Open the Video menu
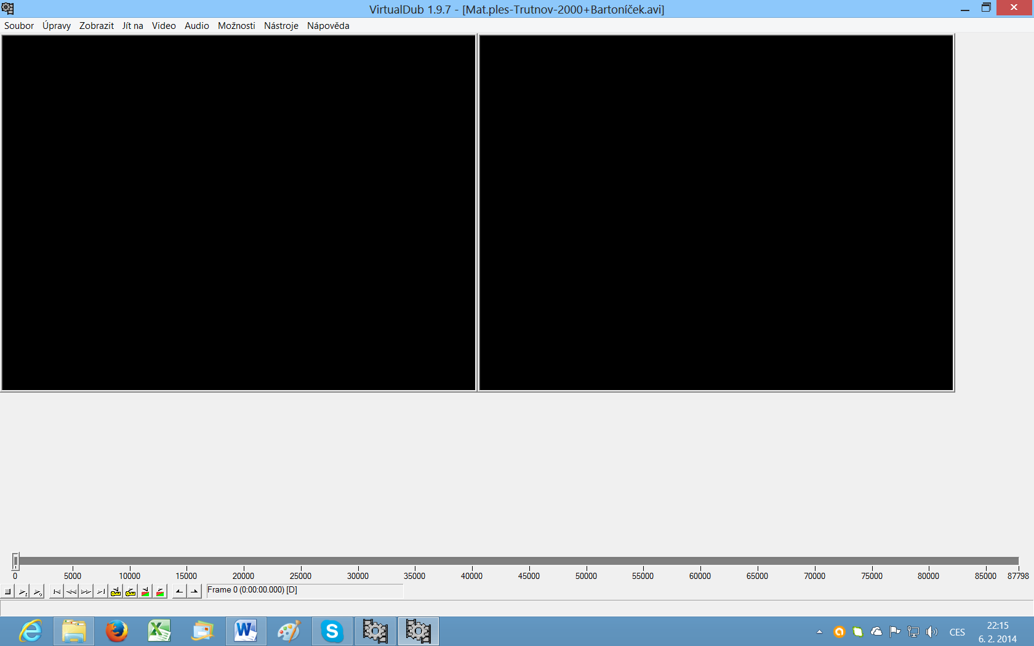This screenshot has width=1034, height=646. pyautogui.click(x=164, y=26)
